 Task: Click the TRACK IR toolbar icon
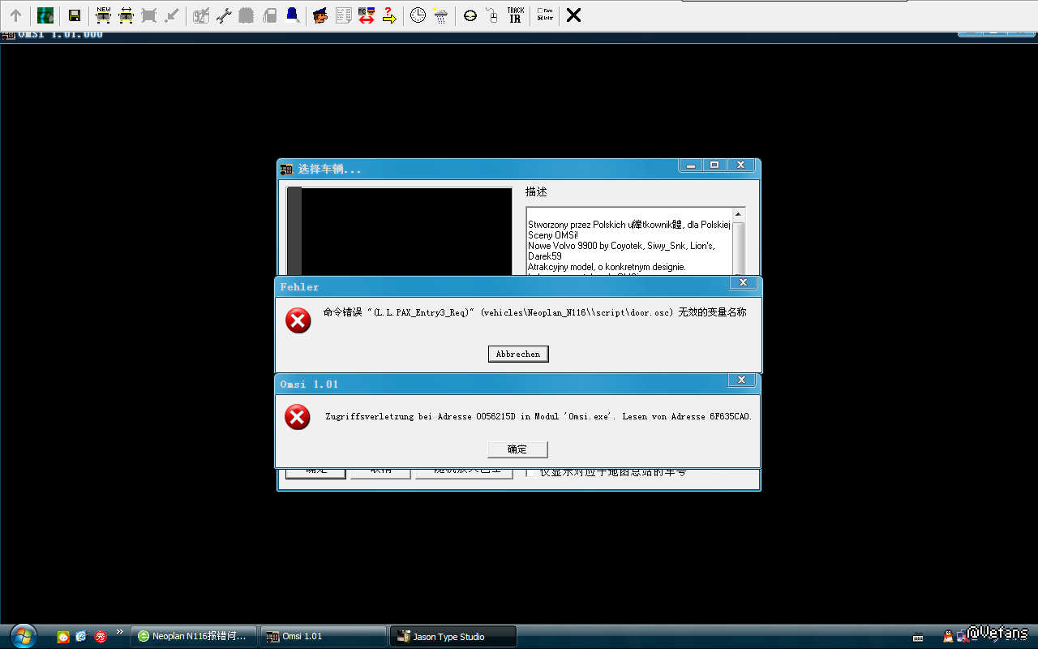point(516,15)
